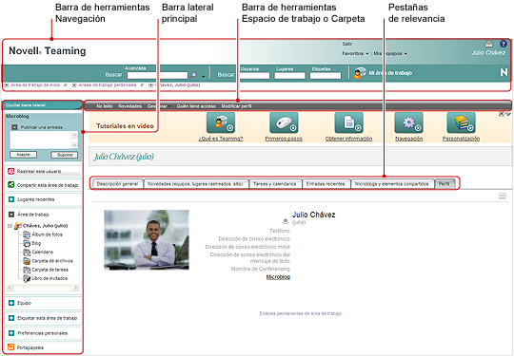514x356 pixels.
Task: Click the printer icon in header
Action: click(x=488, y=44)
